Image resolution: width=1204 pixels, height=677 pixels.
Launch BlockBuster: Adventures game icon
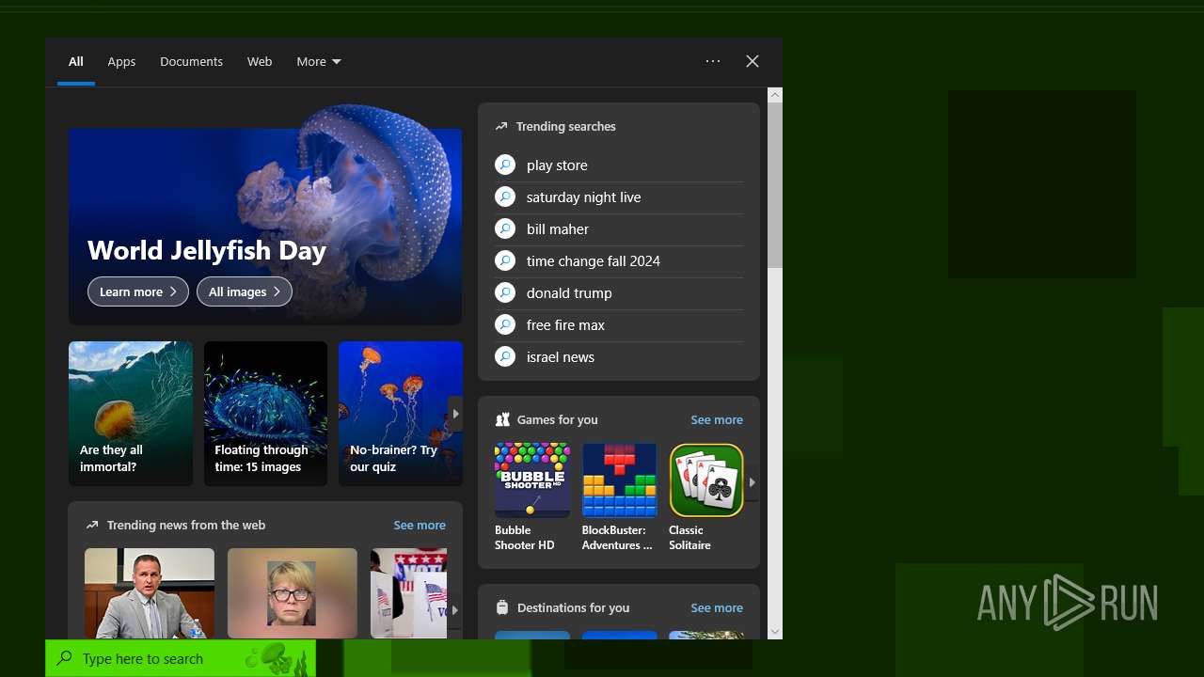[x=620, y=480]
